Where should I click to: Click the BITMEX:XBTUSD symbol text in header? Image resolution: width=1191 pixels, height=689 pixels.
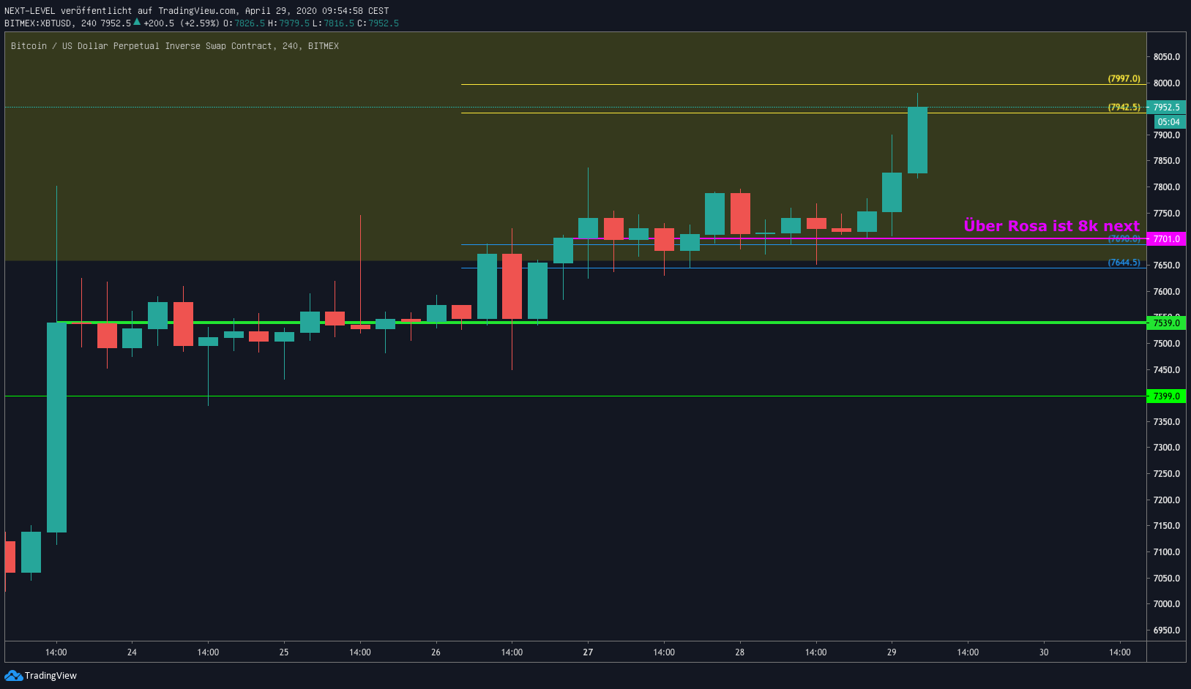click(38, 23)
